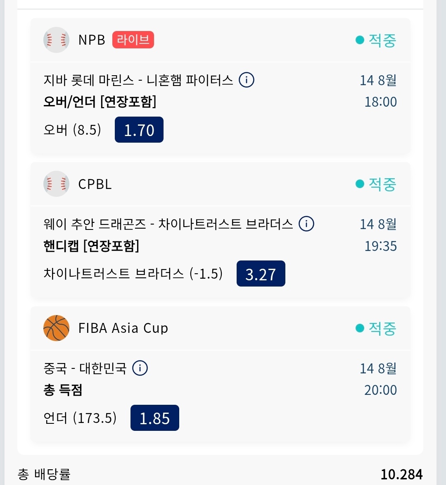Screen dimensions: 446x485
Task: Open info for 지바 롯데 마린스 match
Action: click(x=247, y=80)
